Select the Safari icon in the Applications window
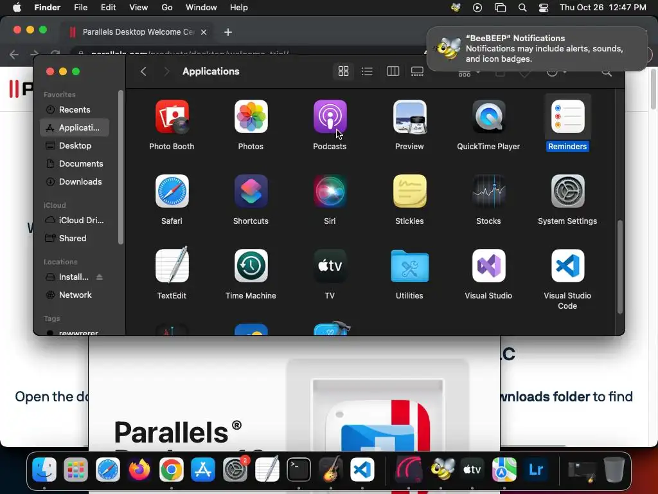Screen dimensions: 658x494 [x=172, y=191]
